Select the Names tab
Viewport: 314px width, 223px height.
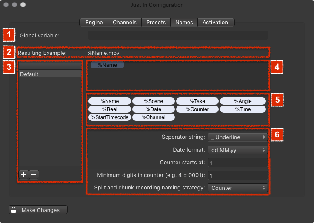[x=184, y=22]
